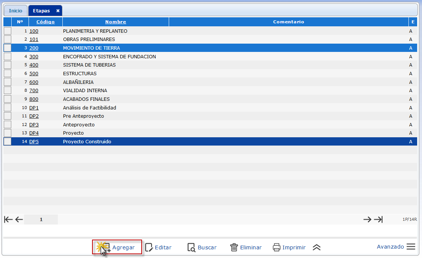The height and width of the screenshot is (258, 422).
Task: Click the '1P/14R' record count text
Action: (410, 220)
